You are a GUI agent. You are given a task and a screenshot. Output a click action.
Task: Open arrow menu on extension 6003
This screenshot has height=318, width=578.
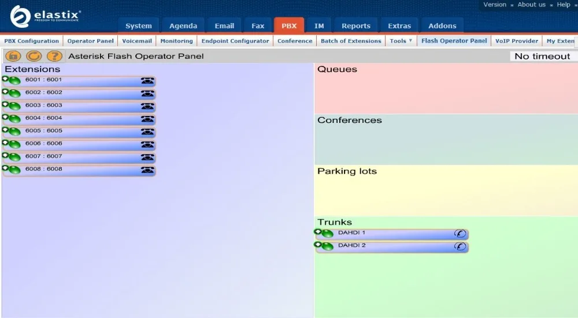coord(5,104)
